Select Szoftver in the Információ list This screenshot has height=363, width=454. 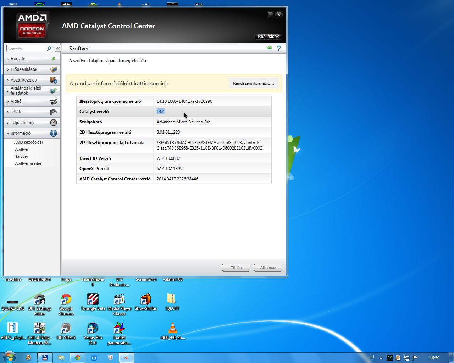click(21, 149)
